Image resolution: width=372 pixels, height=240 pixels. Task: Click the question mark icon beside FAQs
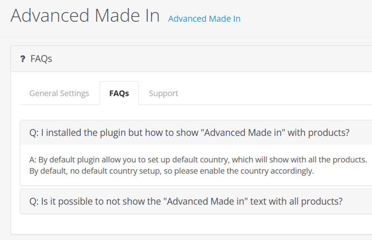click(22, 59)
